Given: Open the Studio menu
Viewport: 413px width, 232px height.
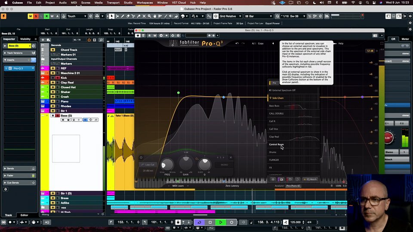Looking at the screenshot, I should (128, 3).
